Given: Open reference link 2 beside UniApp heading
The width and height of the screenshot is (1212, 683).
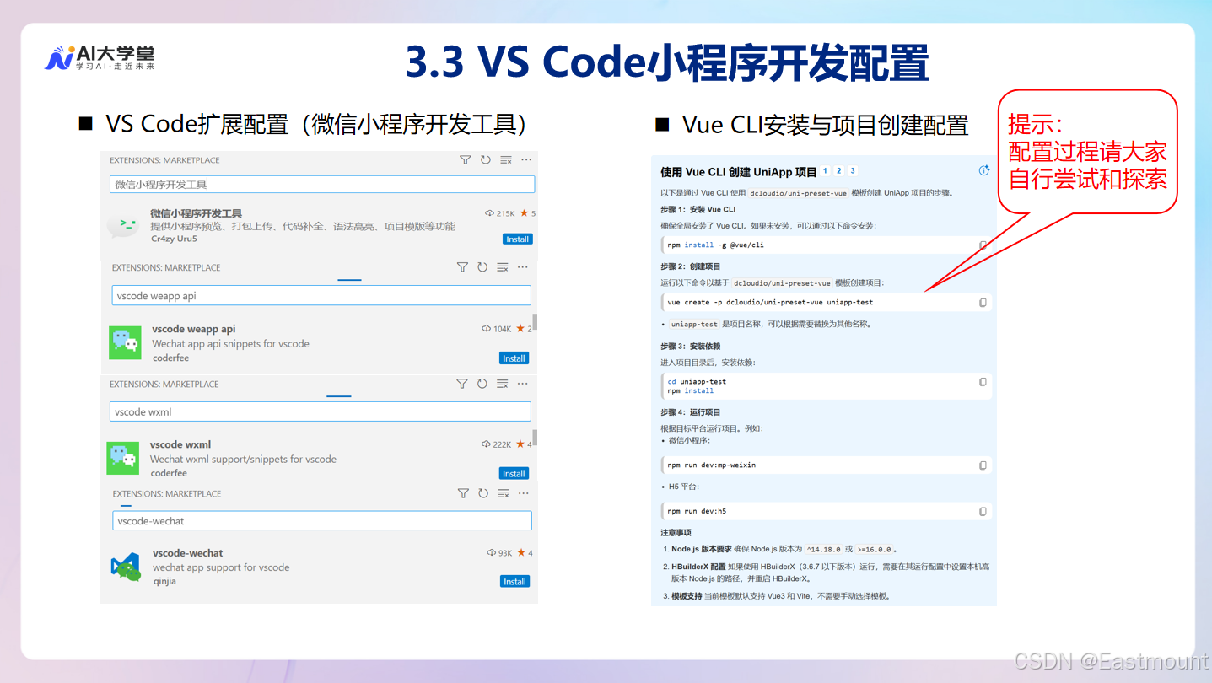Looking at the screenshot, I should pyautogui.click(x=839, y=171).
